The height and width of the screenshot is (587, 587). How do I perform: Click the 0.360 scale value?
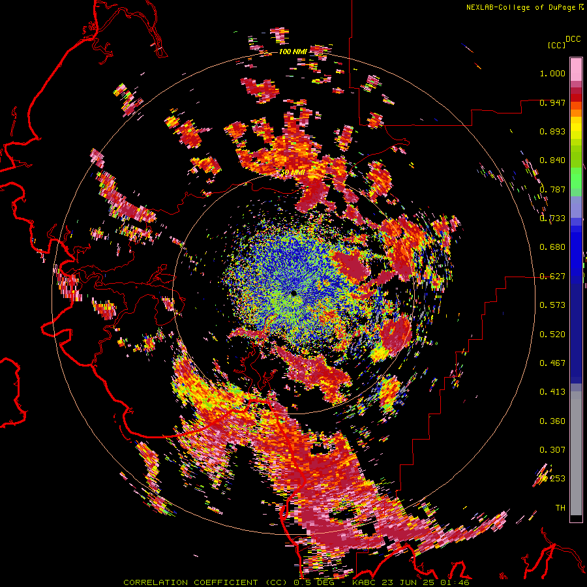[552, 421]
